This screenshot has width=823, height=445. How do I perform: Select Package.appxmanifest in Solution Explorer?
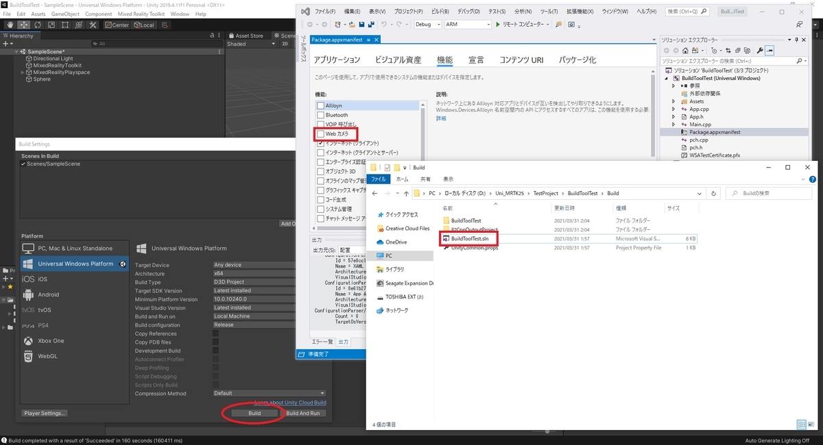coord(714,132)
